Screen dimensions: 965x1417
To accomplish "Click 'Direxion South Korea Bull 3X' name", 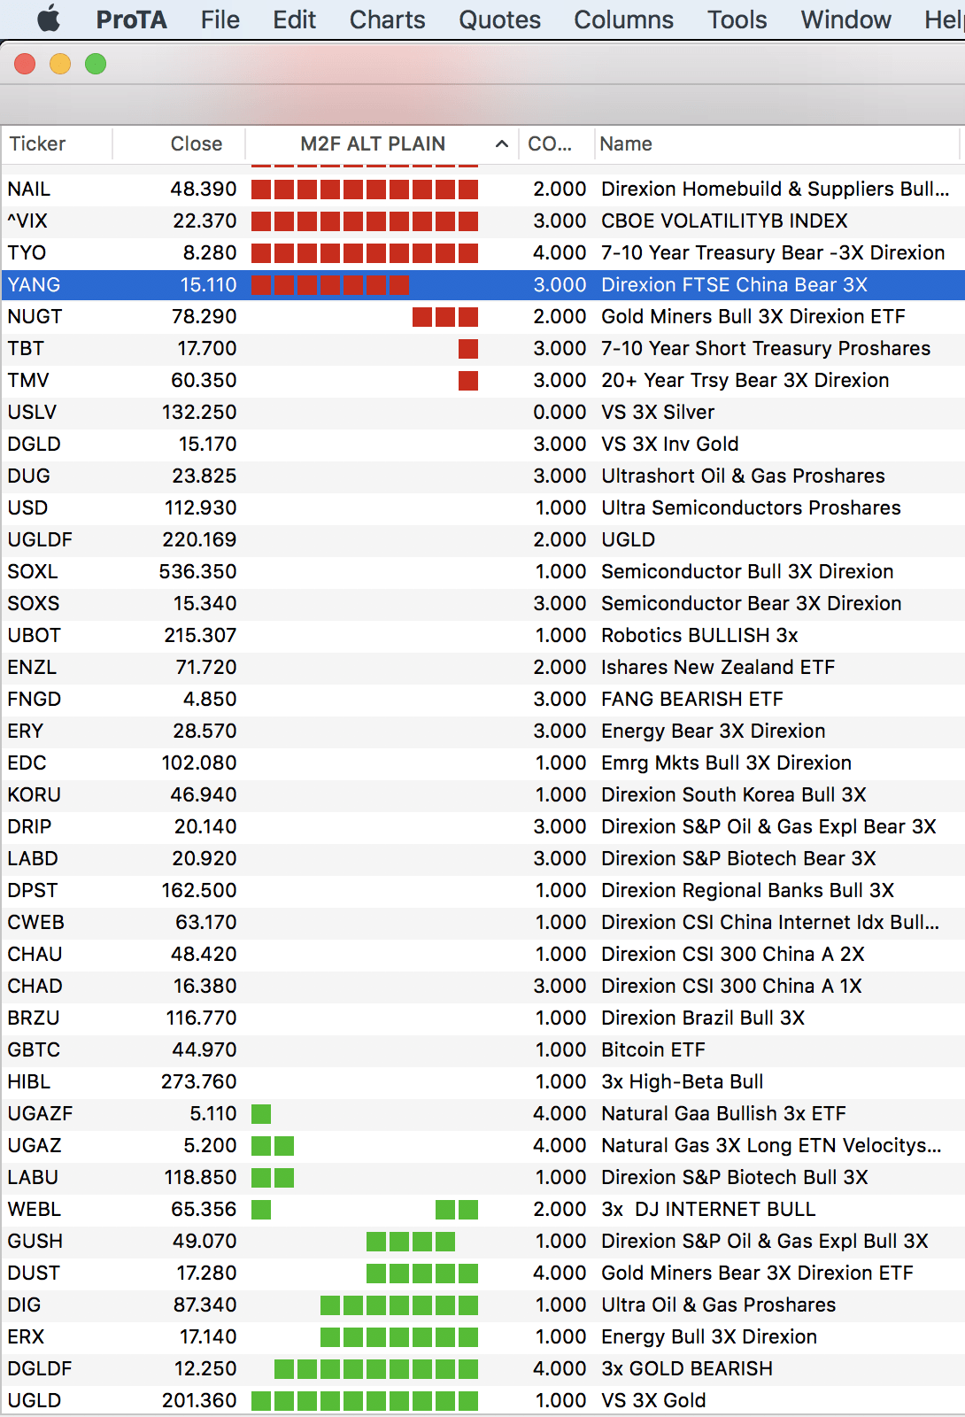I will coord(734,794).
